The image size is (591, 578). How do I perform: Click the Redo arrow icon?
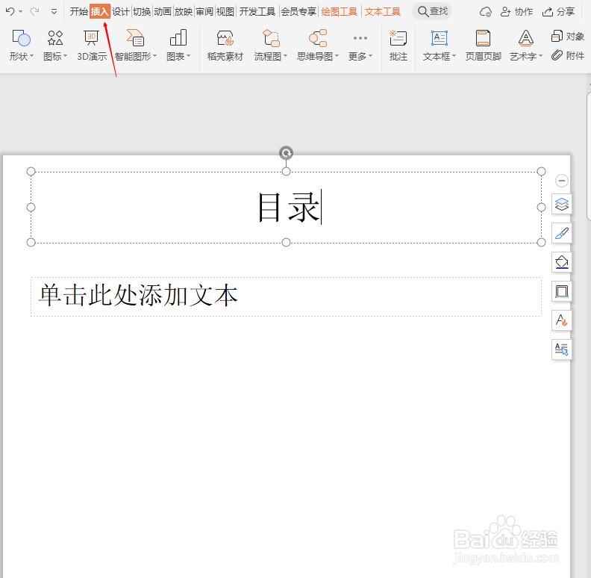[x=34, y=12]
